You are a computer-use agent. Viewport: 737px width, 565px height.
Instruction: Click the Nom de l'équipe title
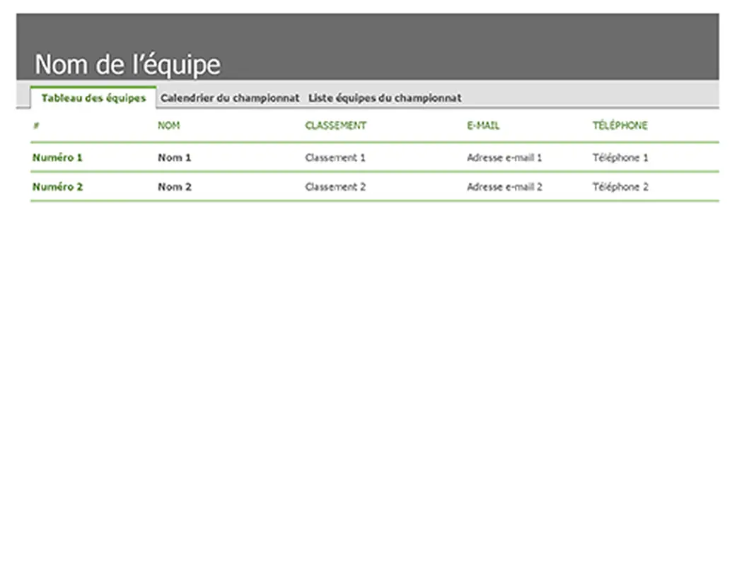tap(127, 64)
